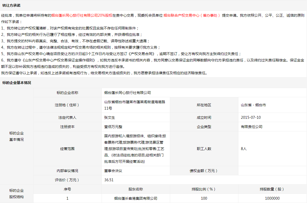Click the shareholding percentage value 100
The height and width of the screenshot is (203, 307).
click(x=204, y=198)
